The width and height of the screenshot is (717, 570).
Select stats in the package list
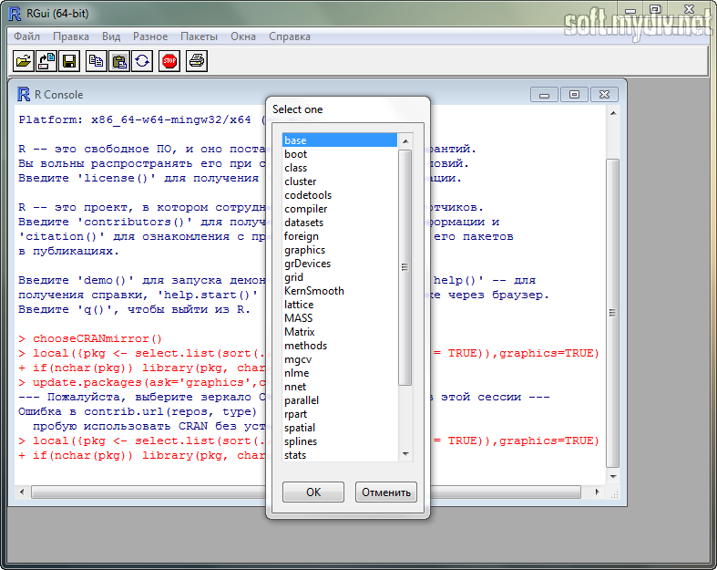(340, 455)
